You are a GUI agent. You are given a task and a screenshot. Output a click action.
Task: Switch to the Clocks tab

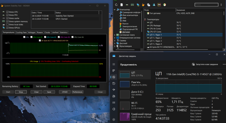click(47, 33)
